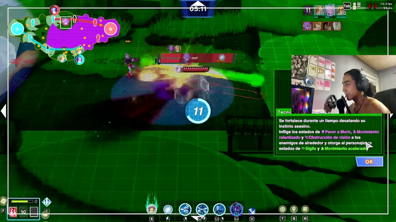Viewport: 396px width, 222px height.
Task: Click 'Obstrucción de visión' status text
Action: pos(329,138)
